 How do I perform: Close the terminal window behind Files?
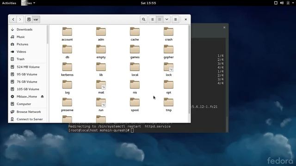point(224,28)
